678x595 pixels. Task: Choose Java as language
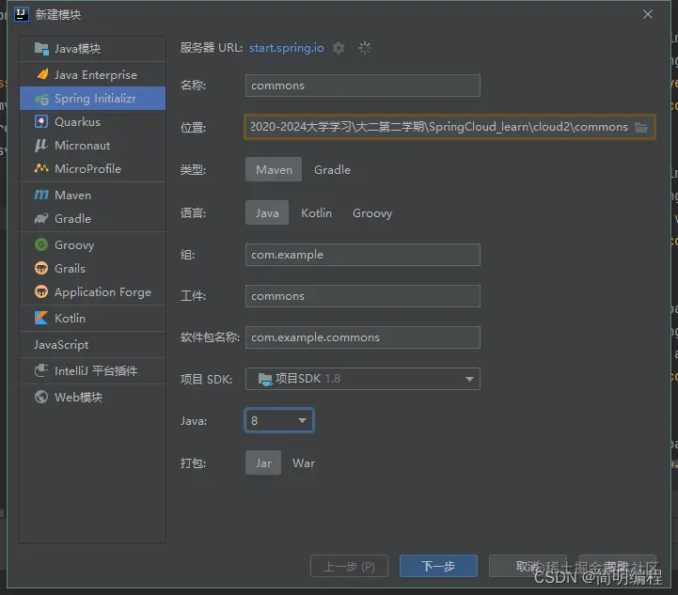coord(267,212)
